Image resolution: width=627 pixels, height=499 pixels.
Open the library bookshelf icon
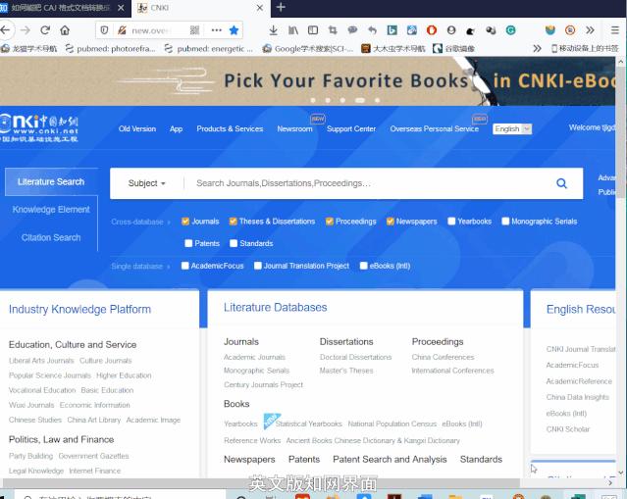pos(293,30)
